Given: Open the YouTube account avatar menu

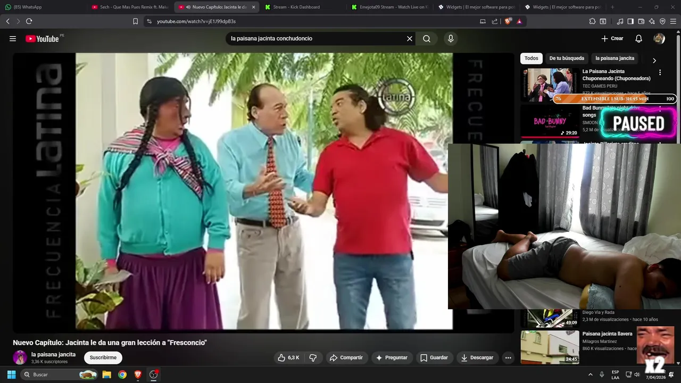Looking at the screenshot, I should pyautogui.click(x=659, y=39).
